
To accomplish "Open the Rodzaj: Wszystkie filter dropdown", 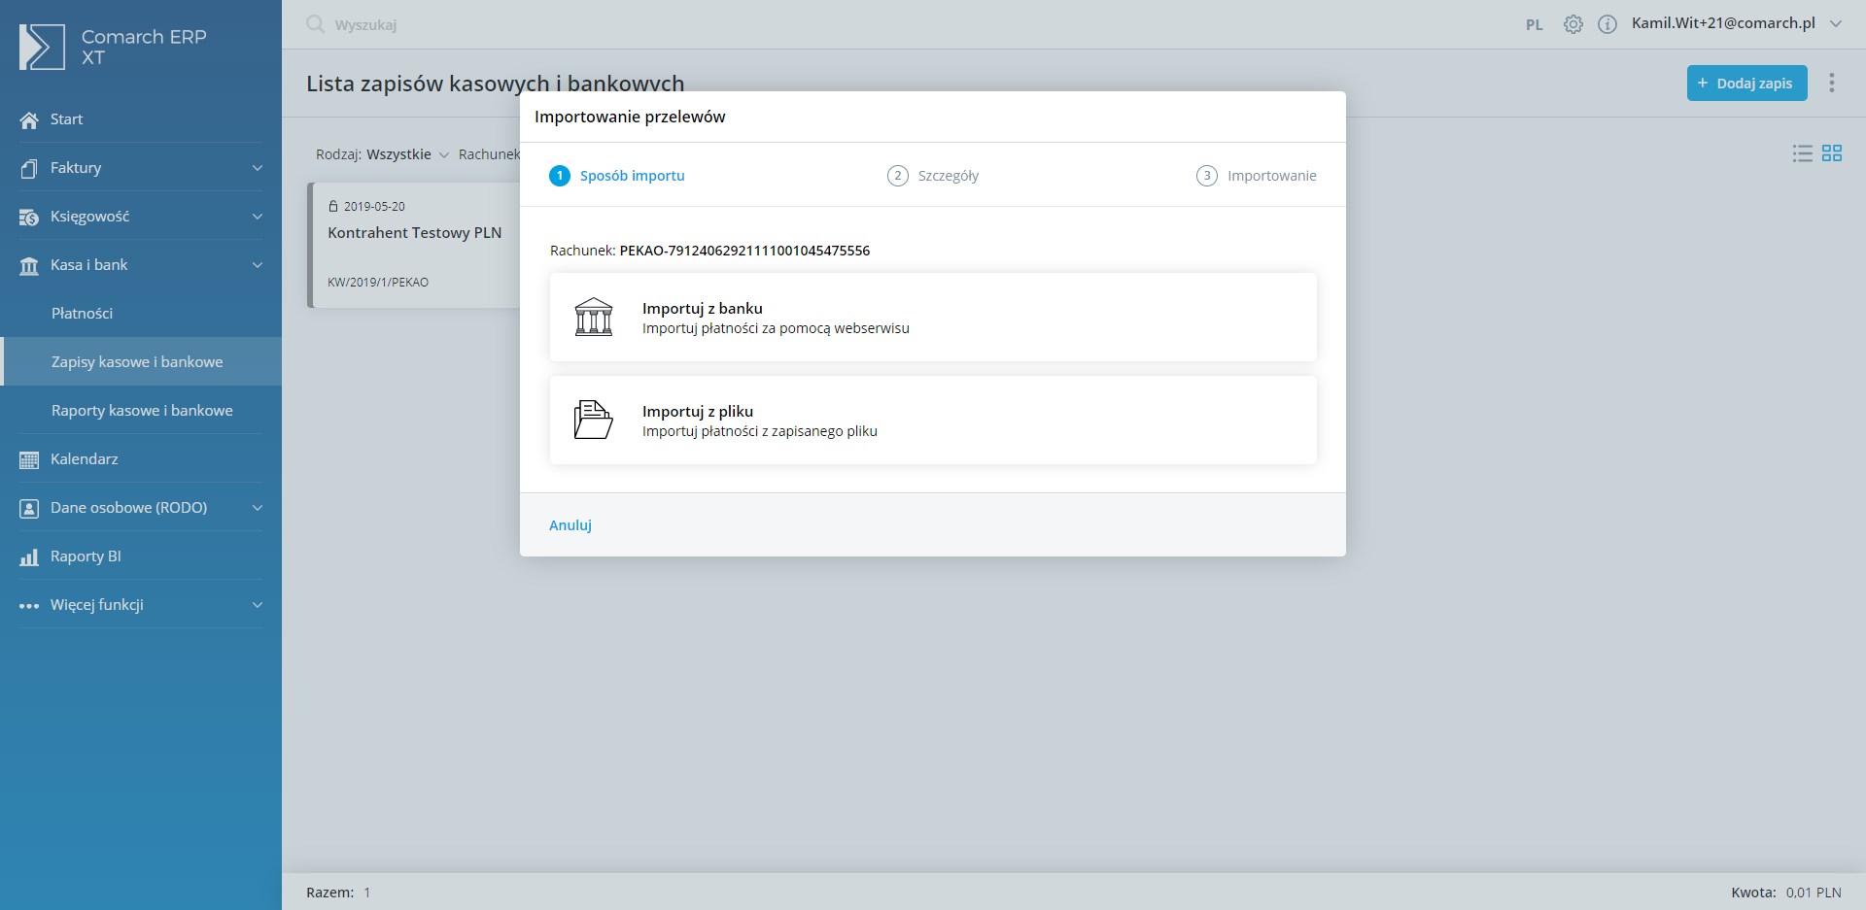I will pyautogui.click(x=383, y=154).
